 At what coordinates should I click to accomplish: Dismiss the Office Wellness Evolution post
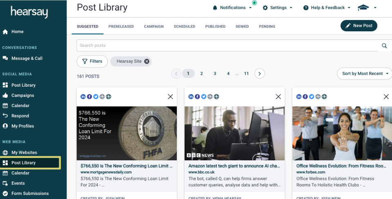[386, 96]
